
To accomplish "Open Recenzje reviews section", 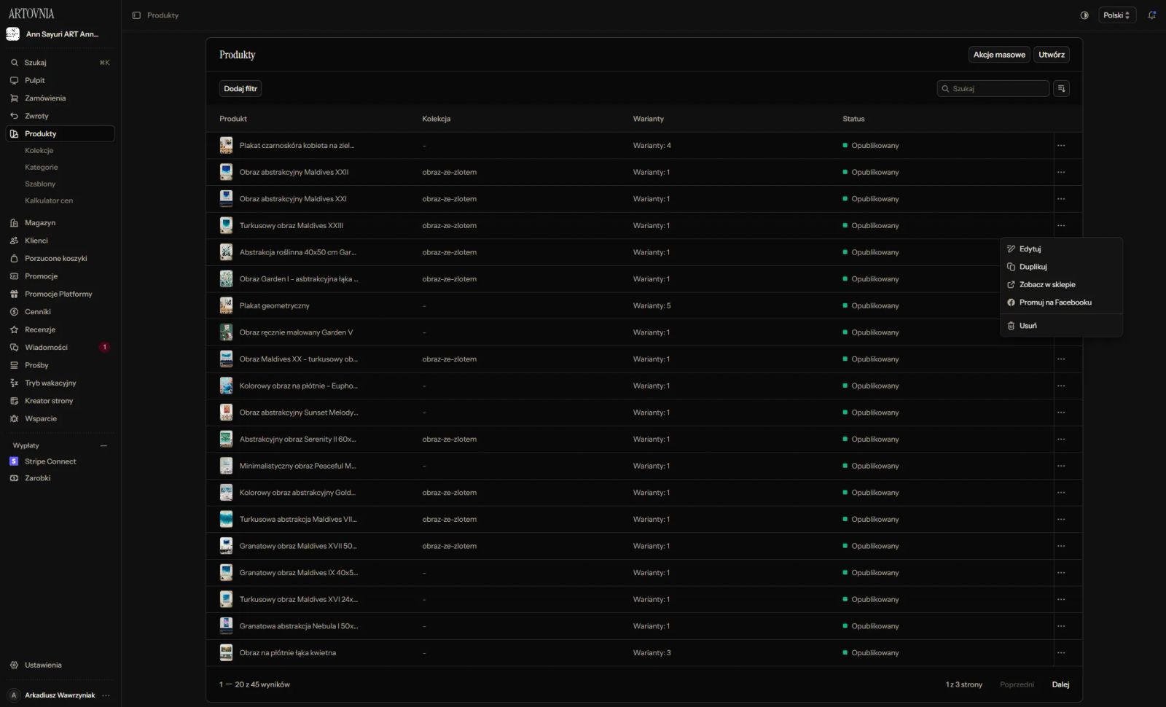I will click(60, 330).
